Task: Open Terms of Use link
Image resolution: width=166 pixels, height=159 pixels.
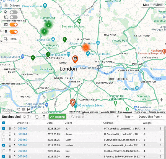Action: (140, 112)
